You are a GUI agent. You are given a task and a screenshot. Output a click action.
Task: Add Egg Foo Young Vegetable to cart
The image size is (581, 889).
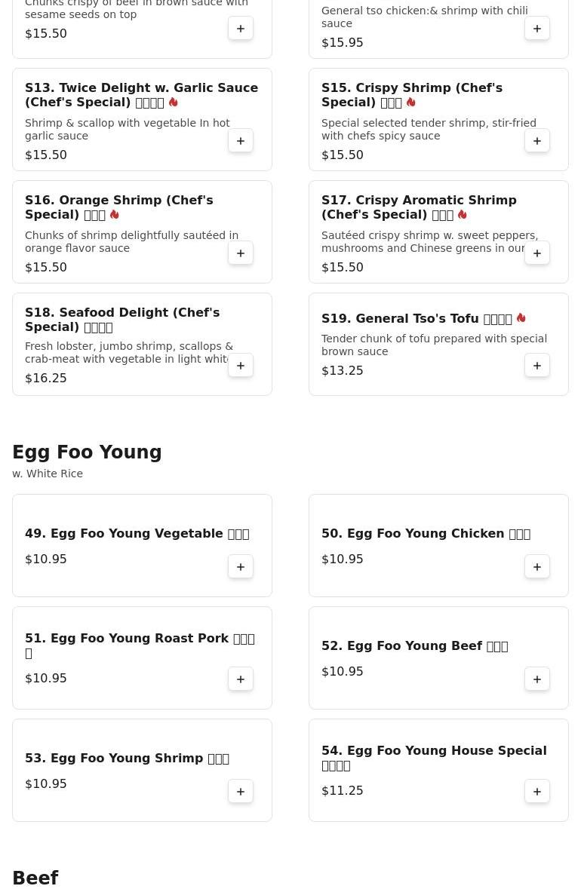[241, 567]
